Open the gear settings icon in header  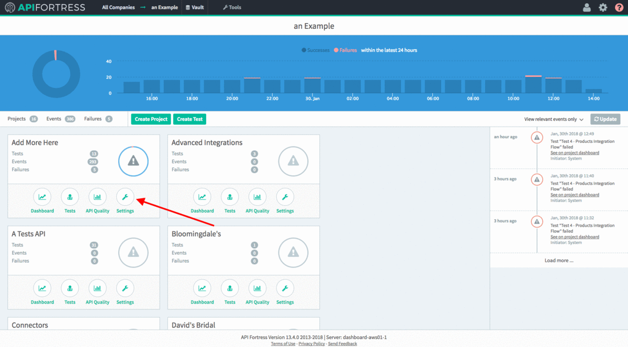[603, 7]
